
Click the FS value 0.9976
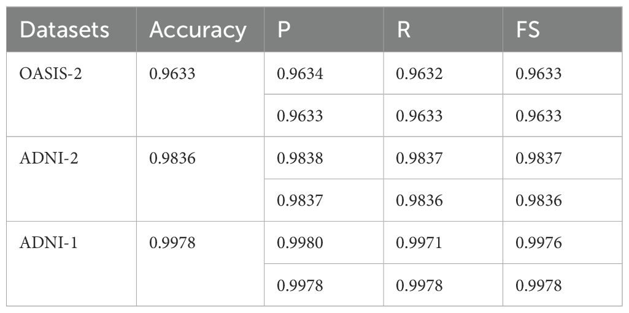539,243
